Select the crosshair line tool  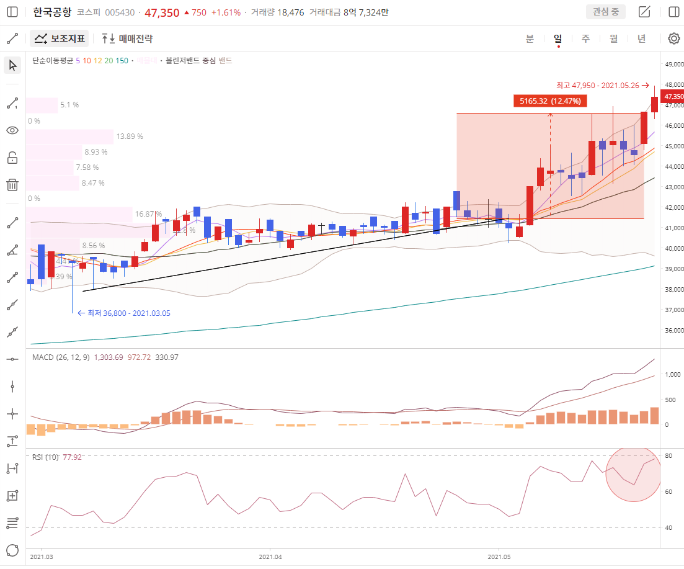tap(12, 414)
